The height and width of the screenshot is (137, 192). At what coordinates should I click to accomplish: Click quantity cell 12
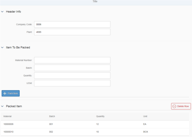[97, 124]
